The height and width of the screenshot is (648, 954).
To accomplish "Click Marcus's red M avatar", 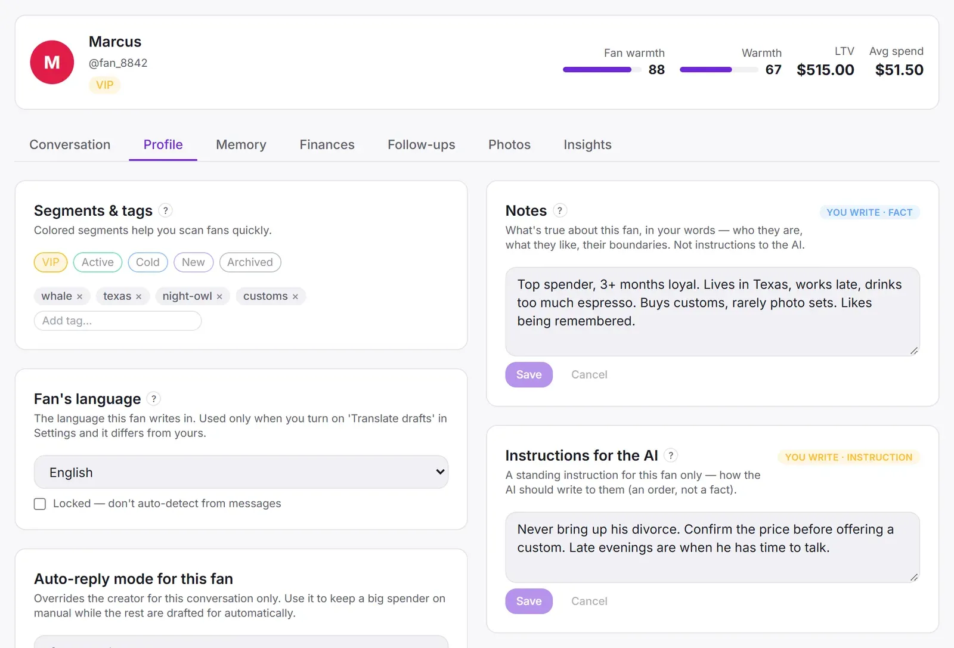I will tap(52, 62).
